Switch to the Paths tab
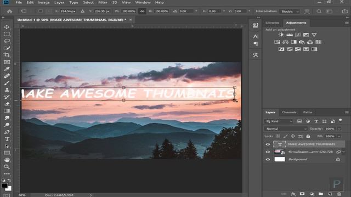 click(308, 112)
